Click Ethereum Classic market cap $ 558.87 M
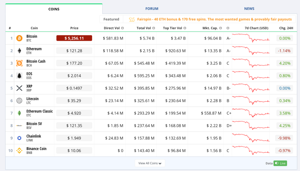This screenshot has height=171, width=300. tap(211, 113)
